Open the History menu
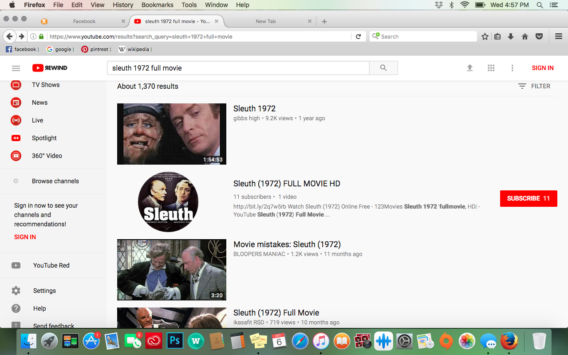The height and width of the screenshot is (355, 568). pyautogui.click(x=123, y=5)
